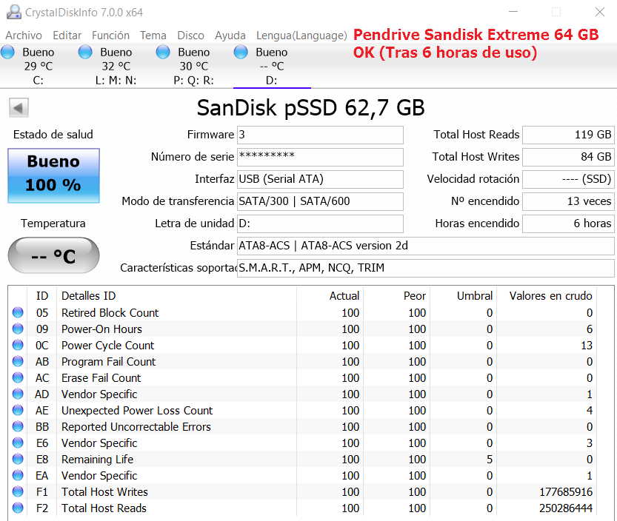Image resolution: width=617 pixels, height=521 pixels.
Task: Switch to the C: disk tab
Action: [x=39, y=66]
